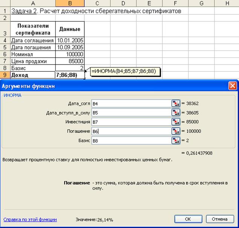Image resolution: width=239 pixels, height=228 pixels.
Task: Close the Аргументы функции dialog
Action: tap(232, 86)
